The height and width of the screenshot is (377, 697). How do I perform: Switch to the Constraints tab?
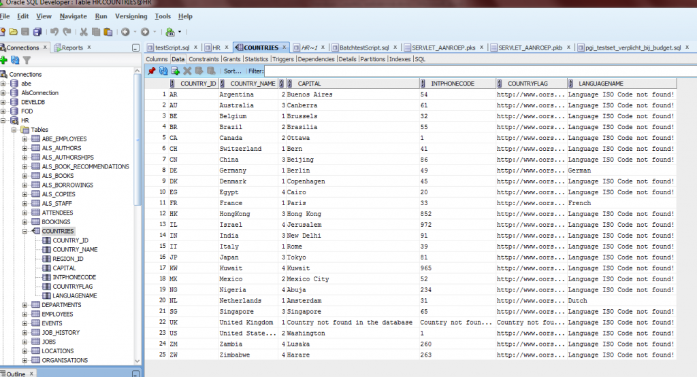click(x=204, y=59)
